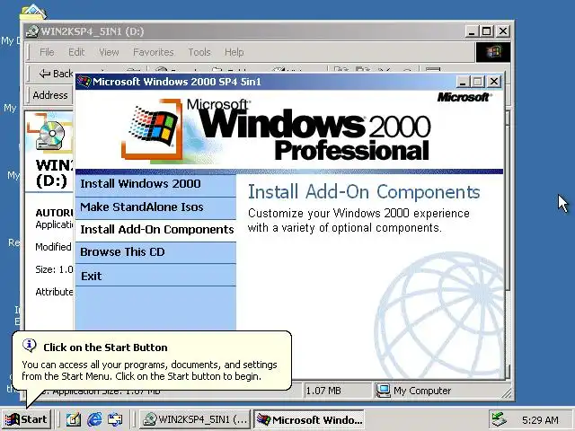This screenshot has width=575, height=431.
Task: Click Windows throbber logo in Explorer
Action: coord(493,52)
